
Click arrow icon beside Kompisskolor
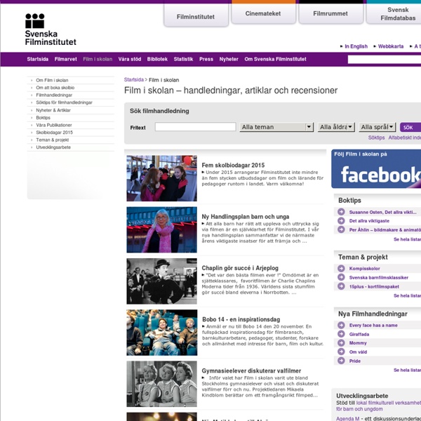click(x=341, y=268)
